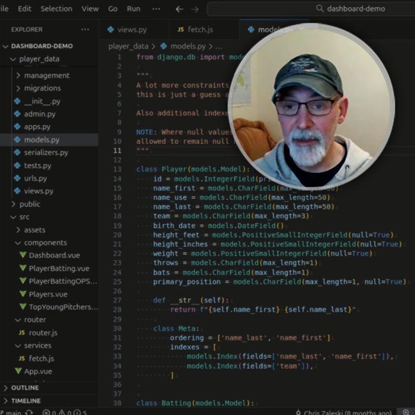The width and height of the screenshot is (415, 415).
Task: Open the Selection menu
Action: pyautogui.click(x=56, y=9)
